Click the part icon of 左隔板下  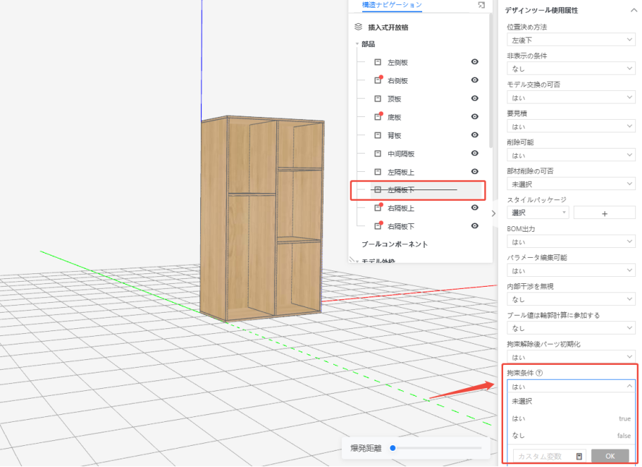click(x=378, y=190)
